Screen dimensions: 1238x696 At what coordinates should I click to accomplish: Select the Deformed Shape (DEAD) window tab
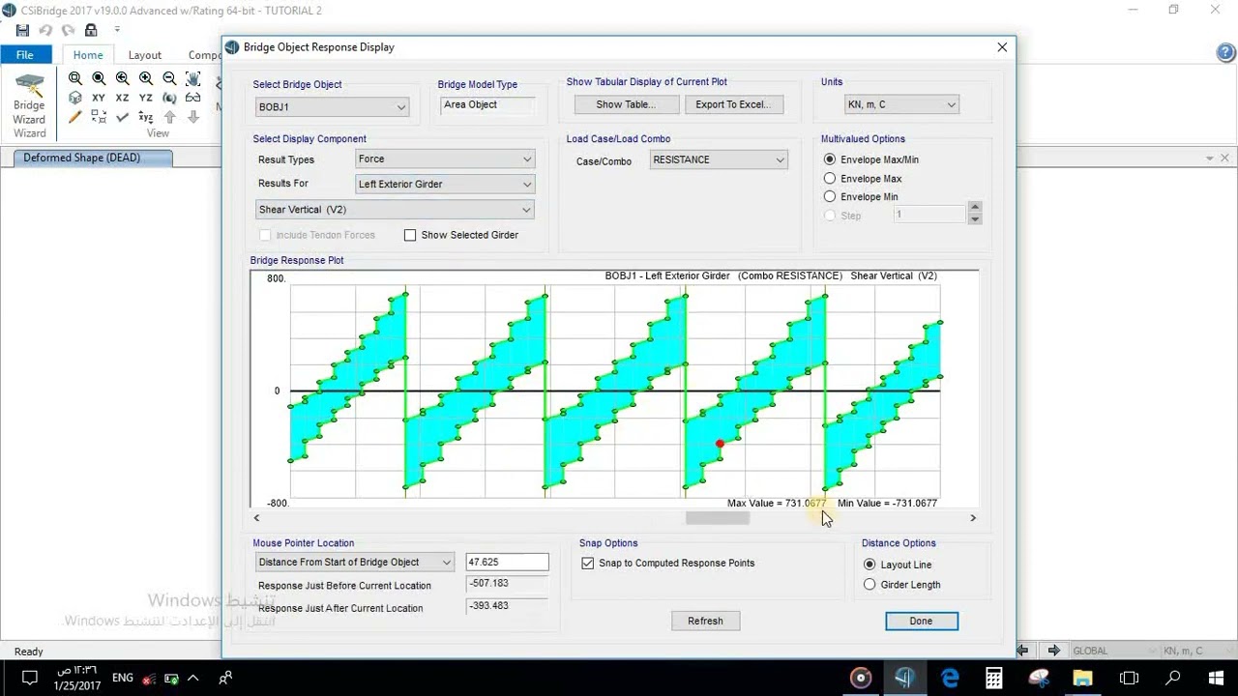[92, 158]
